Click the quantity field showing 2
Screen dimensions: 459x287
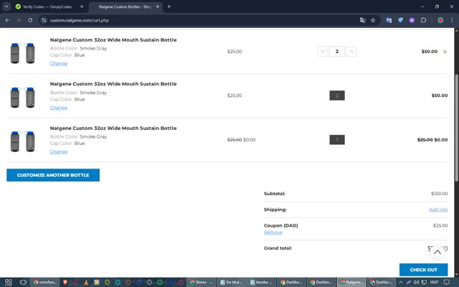click(x=337, y=52)
